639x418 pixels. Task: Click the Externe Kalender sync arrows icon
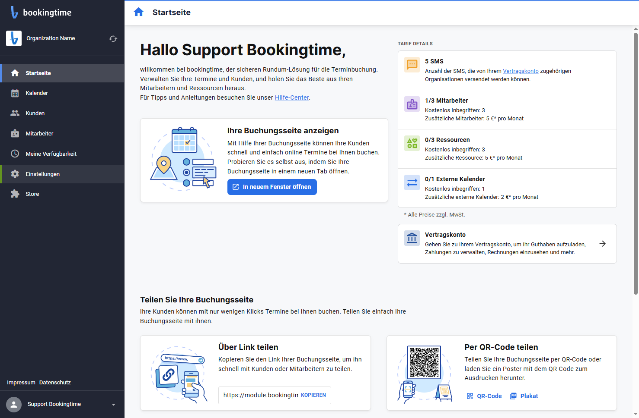coord(412,182)
